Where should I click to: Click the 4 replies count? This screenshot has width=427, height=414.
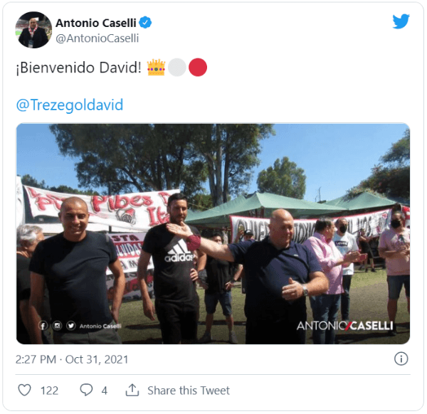pyautogui.click(x=105, y=391)
